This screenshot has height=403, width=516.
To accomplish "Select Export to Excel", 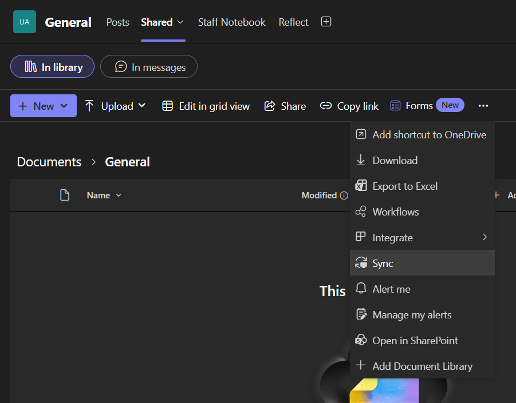I will click(x=405, y=186).
